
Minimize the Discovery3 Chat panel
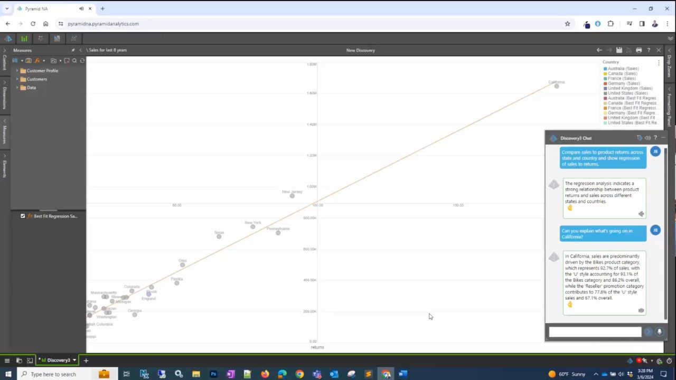coord(663,138)
